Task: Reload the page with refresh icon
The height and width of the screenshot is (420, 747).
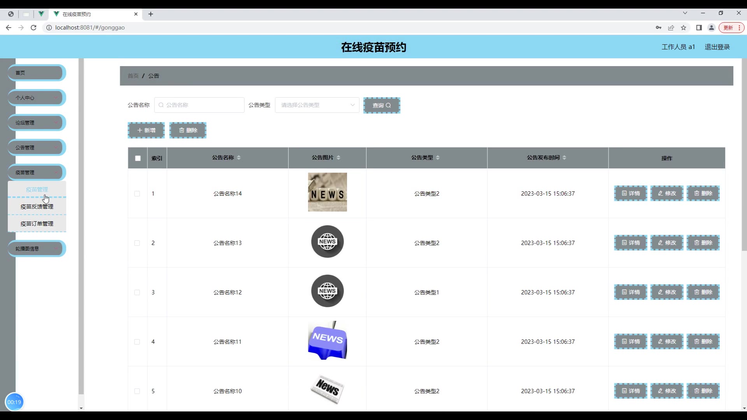Action: coord(33,28)
